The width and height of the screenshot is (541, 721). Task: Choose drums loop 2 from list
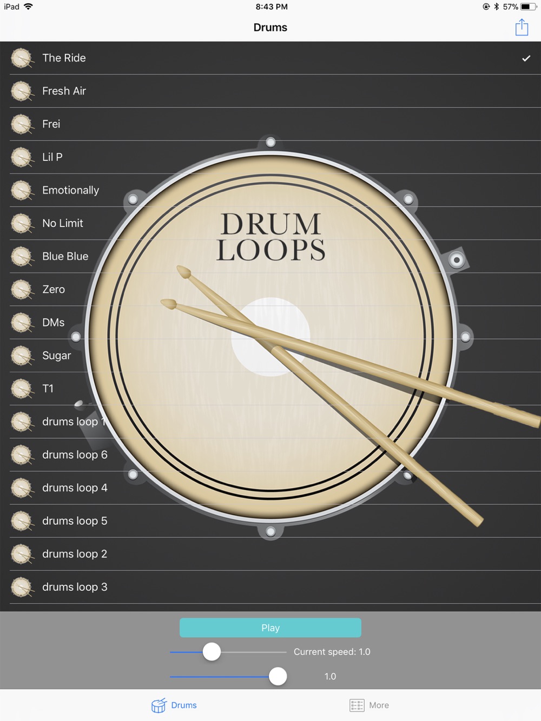(270, 554)
